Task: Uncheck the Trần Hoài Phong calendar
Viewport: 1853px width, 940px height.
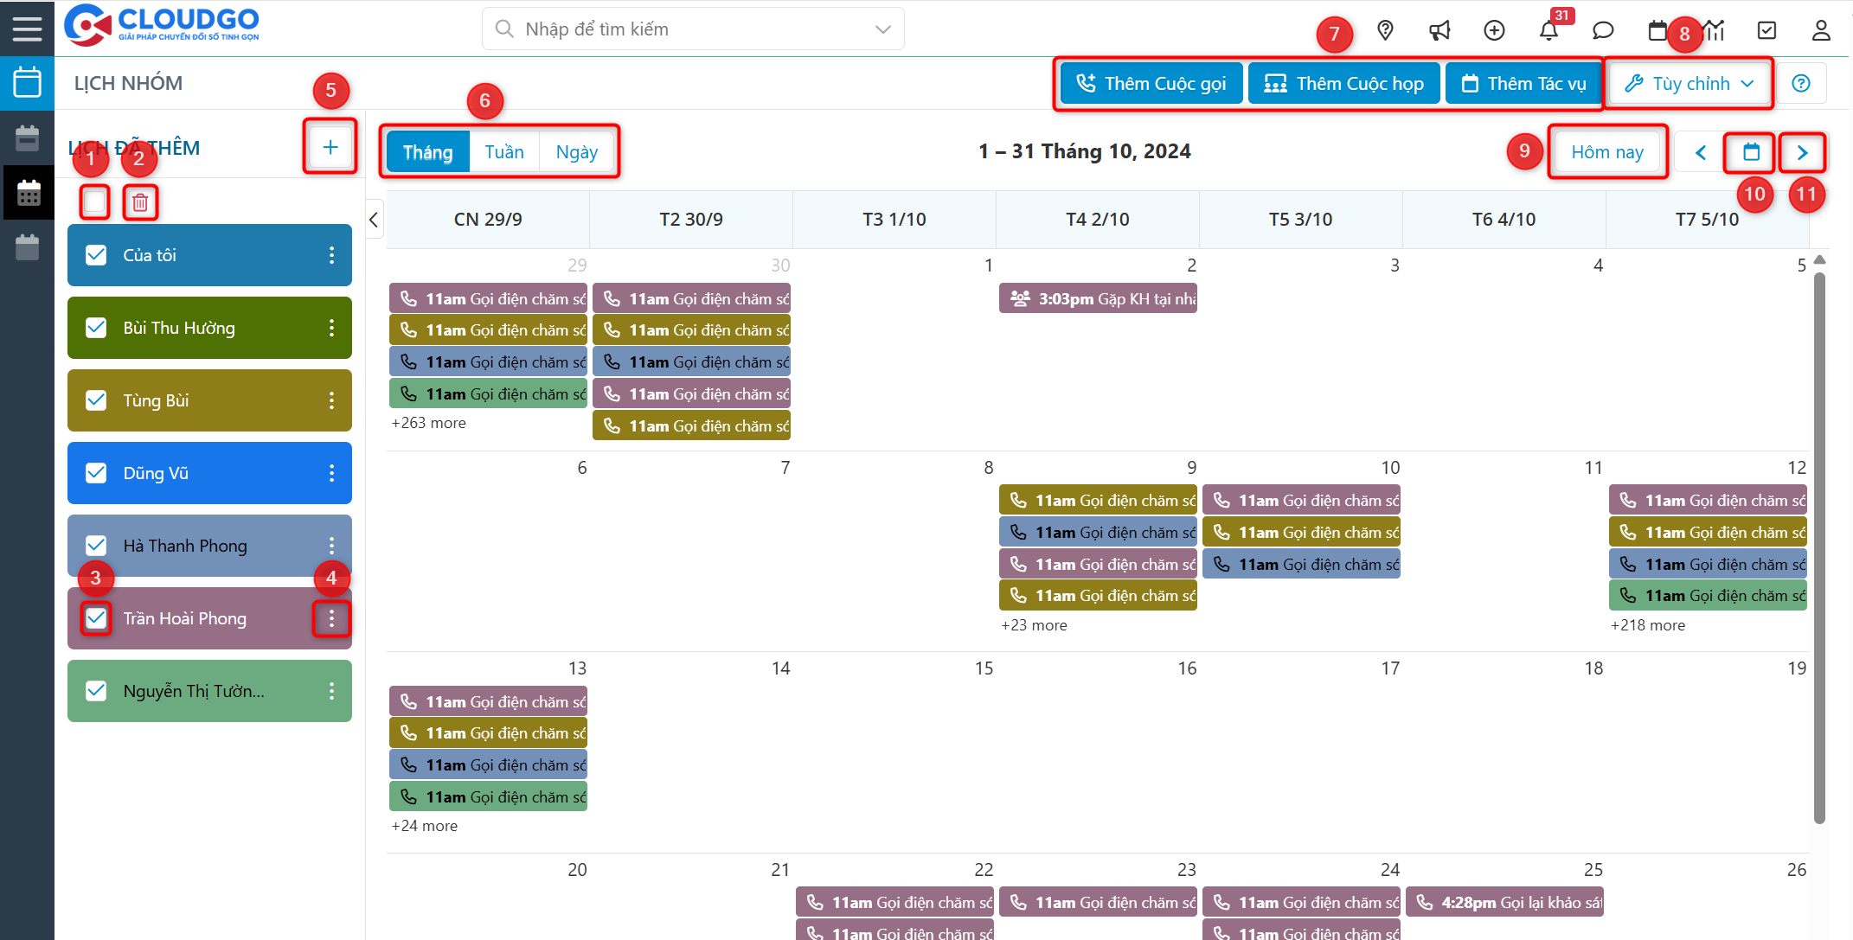Action: 96,618
